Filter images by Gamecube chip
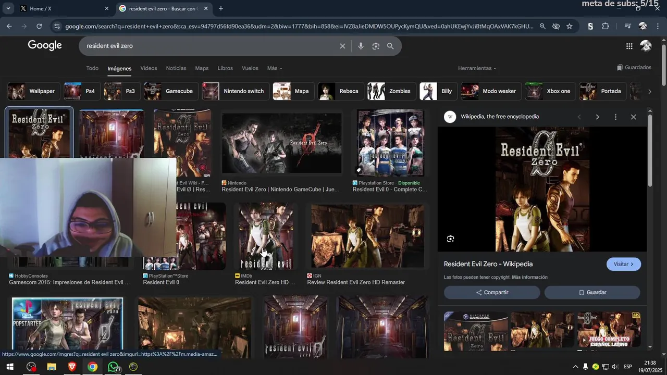The height and width of the screenshot is (375, 667). coord(170,91)
